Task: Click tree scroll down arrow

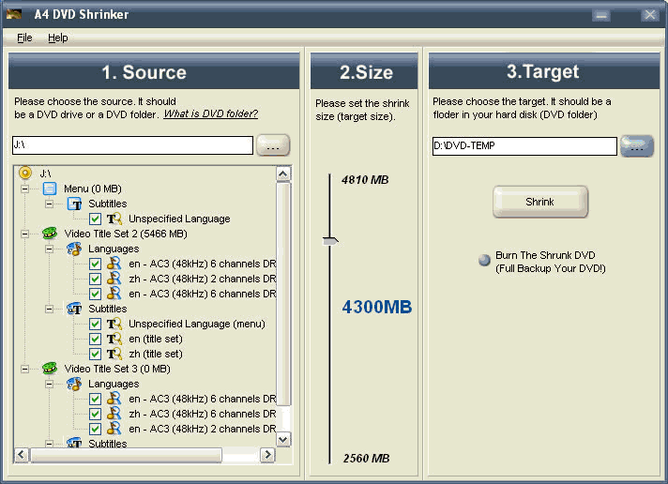Action: click(283, 439)
